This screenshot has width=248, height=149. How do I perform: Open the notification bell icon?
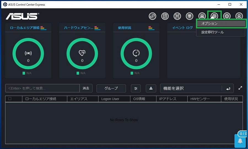pos(240,141)
